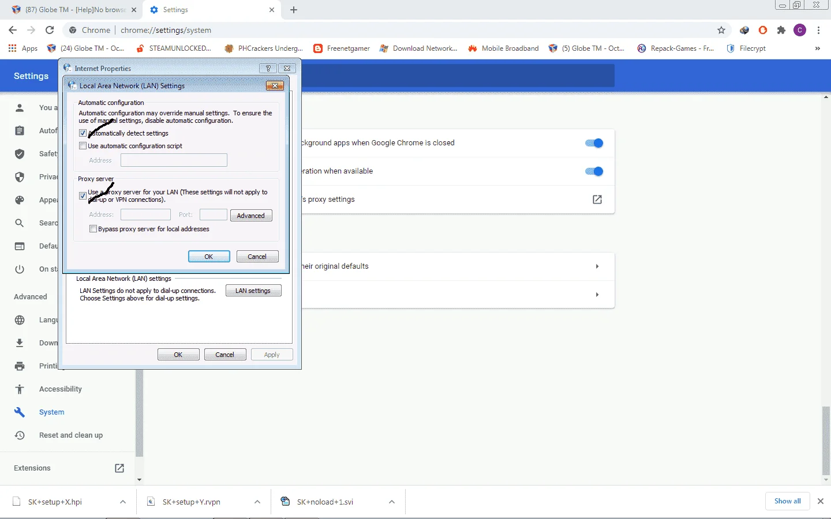The height and width of the screenshot is (519, 831).
Task: Open Chrome's three-dot menu
Action: (818, 30)
